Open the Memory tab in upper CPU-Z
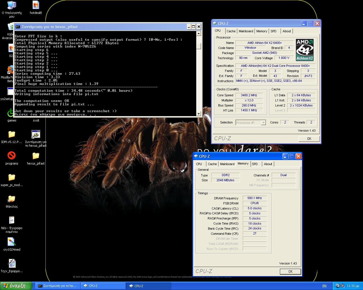 click(261, 31)
